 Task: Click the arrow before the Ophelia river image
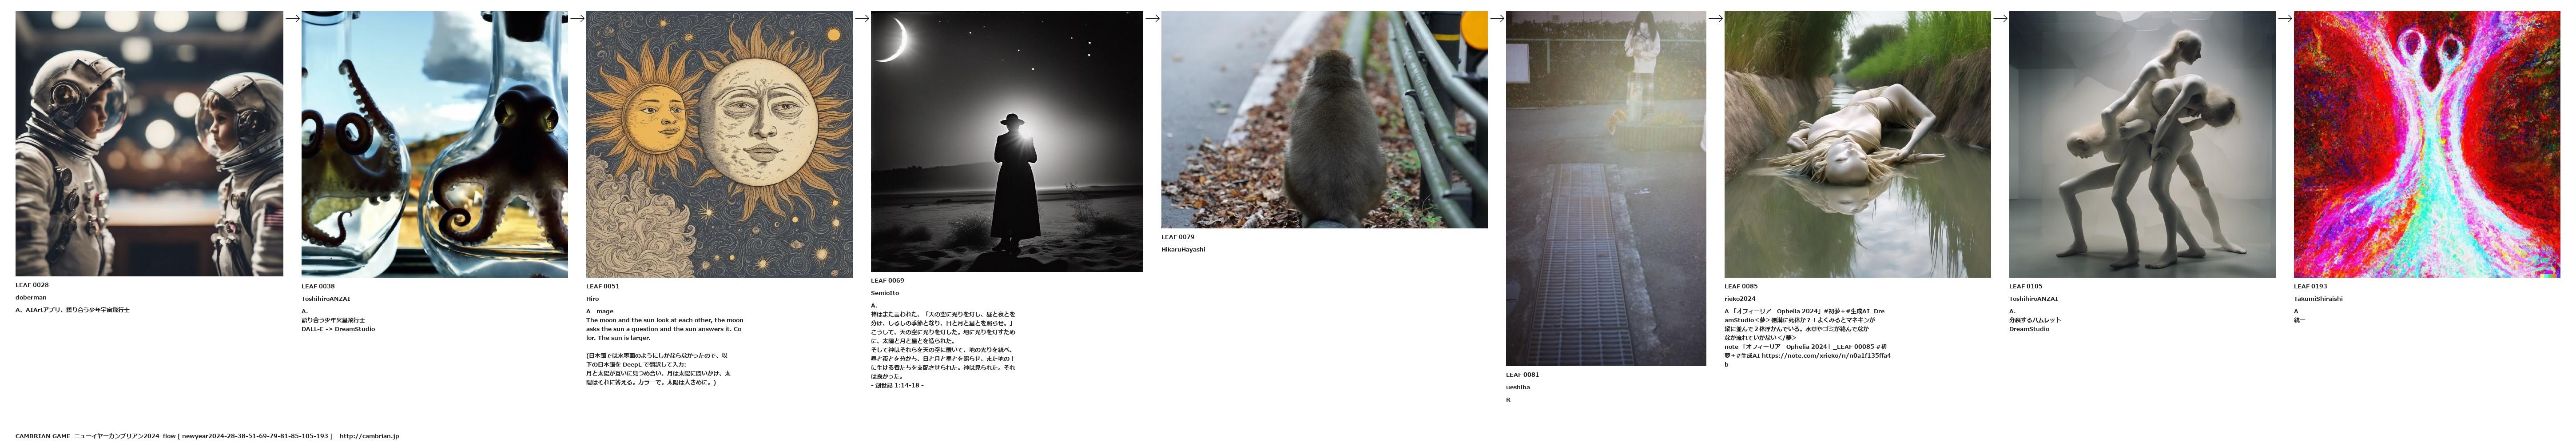point(1715,18)
